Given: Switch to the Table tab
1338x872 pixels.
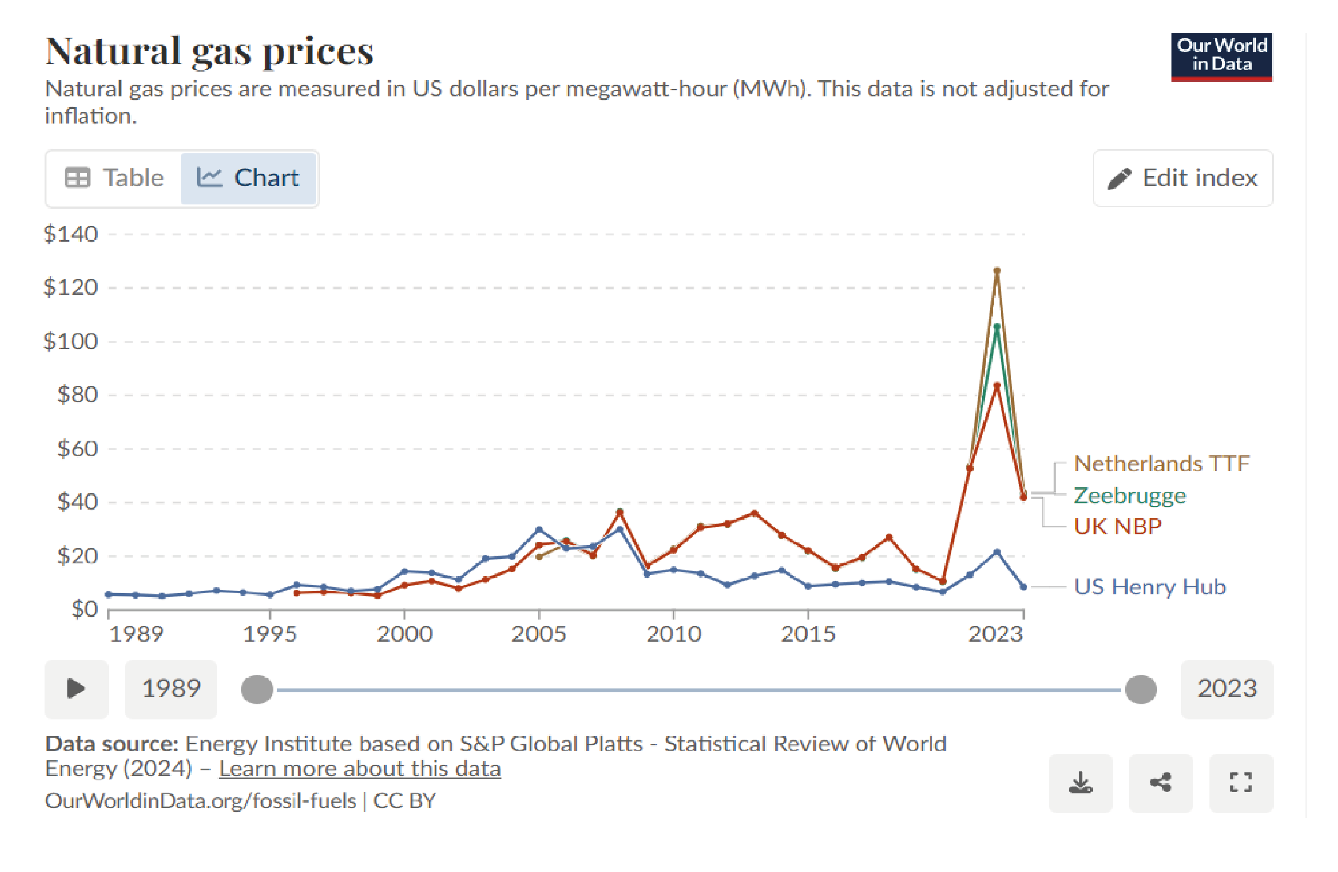Looking at the screenshot, I should tap(114, 178).
